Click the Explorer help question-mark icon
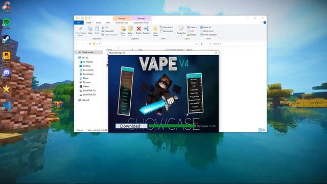Viewport: 327px width, 184px height. point(265,22)
